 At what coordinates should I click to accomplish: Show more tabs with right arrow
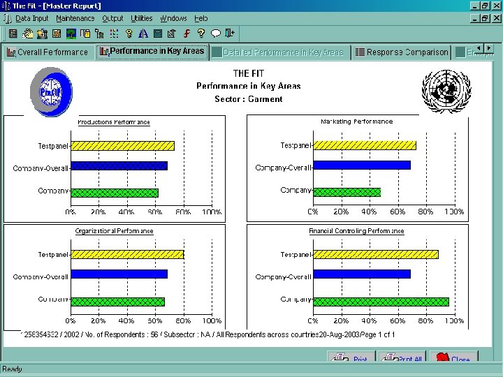click(x=489, y=48)
